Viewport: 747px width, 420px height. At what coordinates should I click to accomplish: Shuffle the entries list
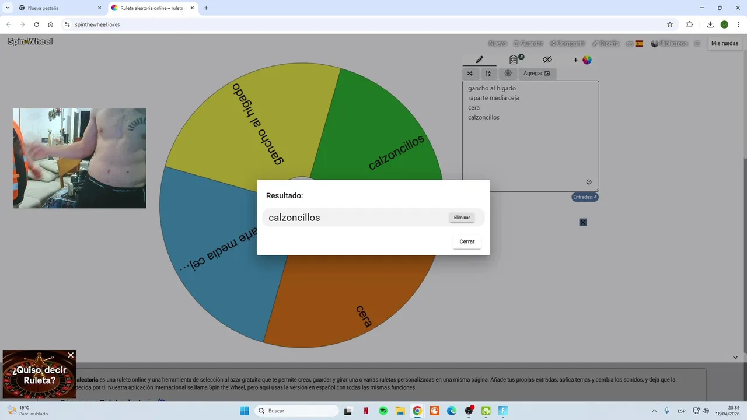[x=470, y=73]
